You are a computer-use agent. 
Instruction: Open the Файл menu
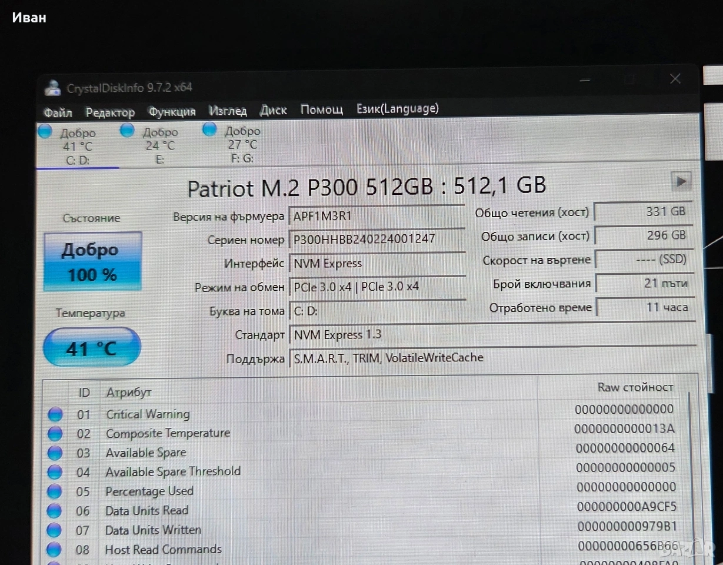pyautogui.click(x=58, y=112)
